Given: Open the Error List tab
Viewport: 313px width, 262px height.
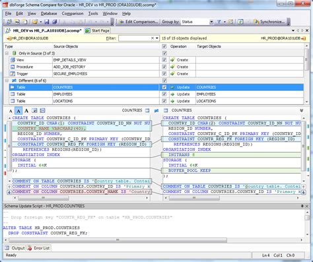Looking at the screenshot, I should coord(38,248).
